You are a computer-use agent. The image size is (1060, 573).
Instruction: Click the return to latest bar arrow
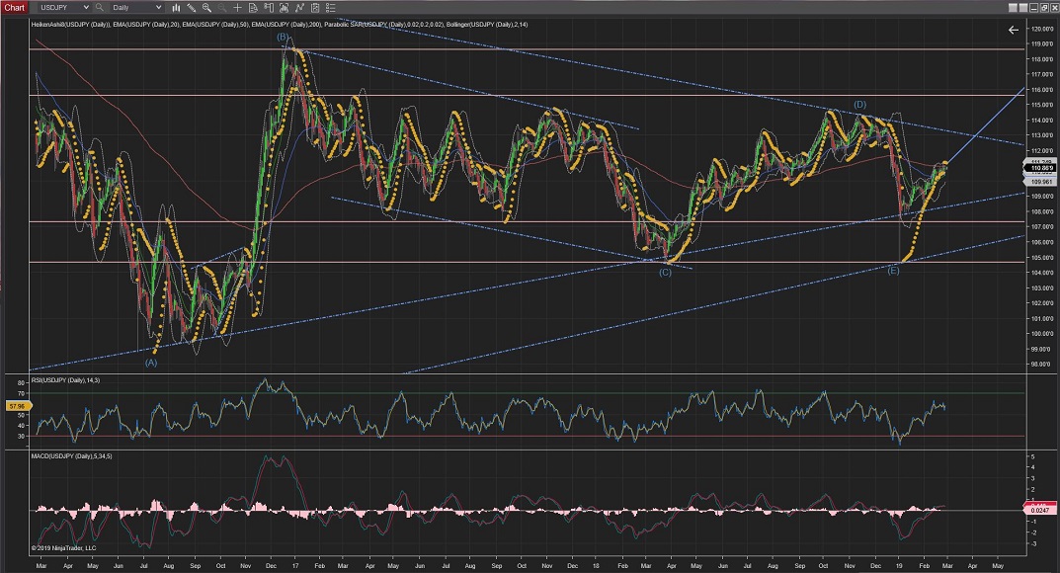(x=1013, y=30)
